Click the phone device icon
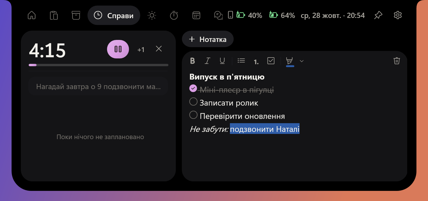428x201 pixels. point(230,15)
